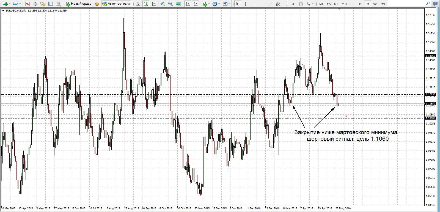Image resolution: width=440 pixels, height=212 pixels.
Task: Switch chart to Bar Chart mode
Action: tap(138, 4)
